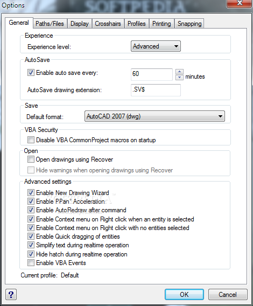Uncheck Enable Quick dragging of entities
This screenshot has width=253, height=306.
click(x=31, y=237)
